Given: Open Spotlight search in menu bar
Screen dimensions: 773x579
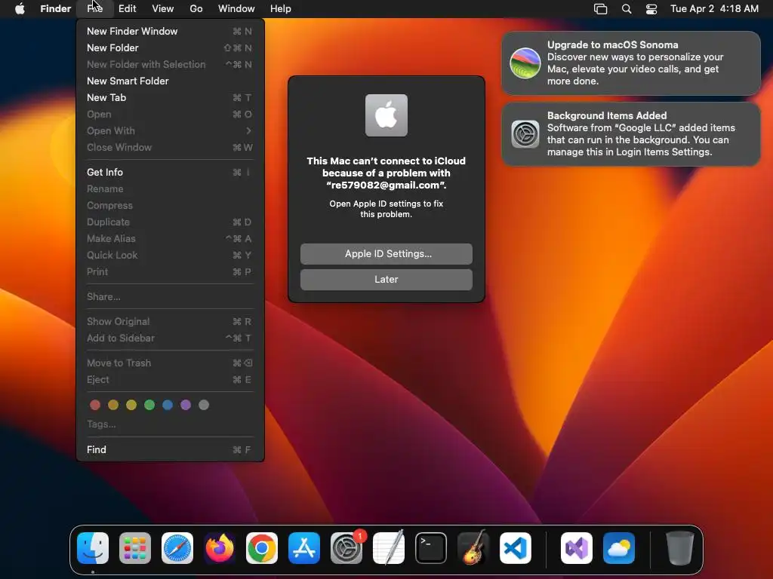Looking at the screenshot, I should click(x=627, y=8).
